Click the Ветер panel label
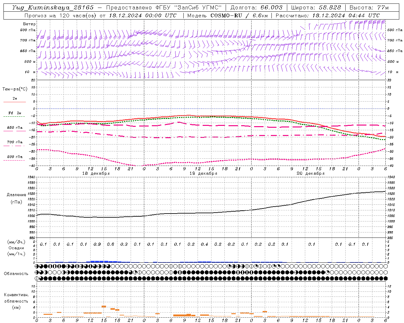Image resolution: width=404 pixels, height=323 pixels. pyautogui.click(x=29, y=24)
